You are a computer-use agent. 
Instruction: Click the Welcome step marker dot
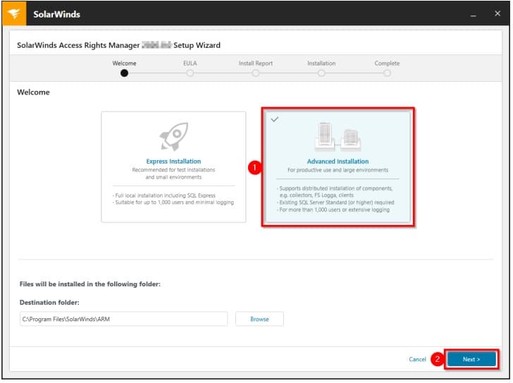tap(124, 73)
